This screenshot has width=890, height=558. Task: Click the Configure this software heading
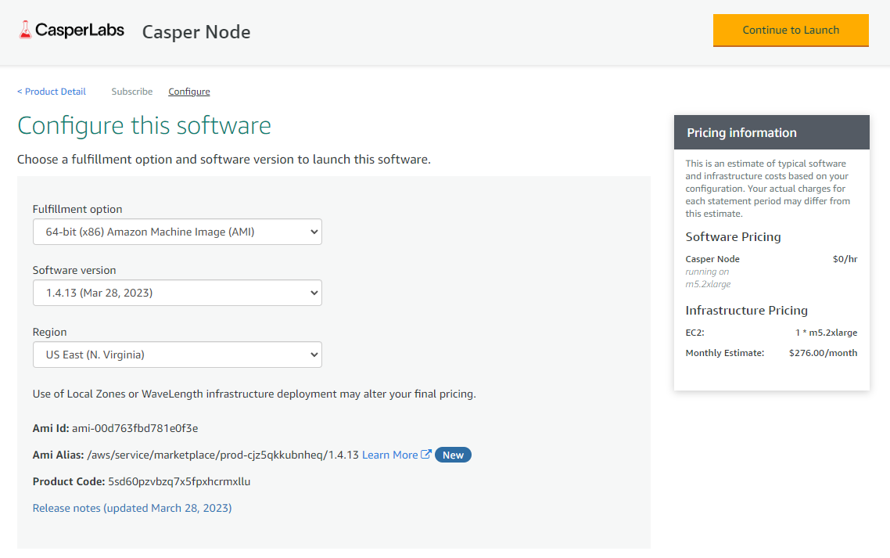[x=144, y=126]
